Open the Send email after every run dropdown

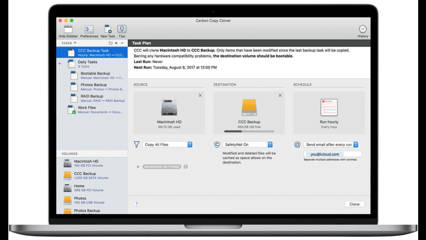(331, 144)
